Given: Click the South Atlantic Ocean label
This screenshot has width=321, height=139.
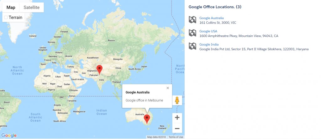Looking at the screenshot, I should pyautogui.click(x=35, y=117).
